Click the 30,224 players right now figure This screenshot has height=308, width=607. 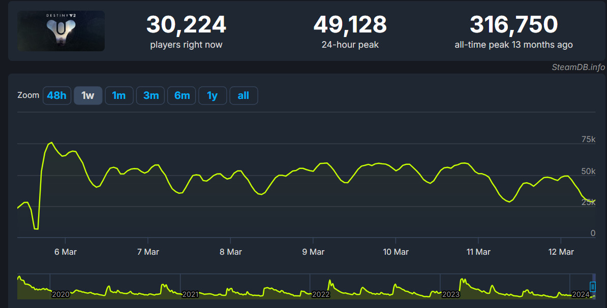186,25
